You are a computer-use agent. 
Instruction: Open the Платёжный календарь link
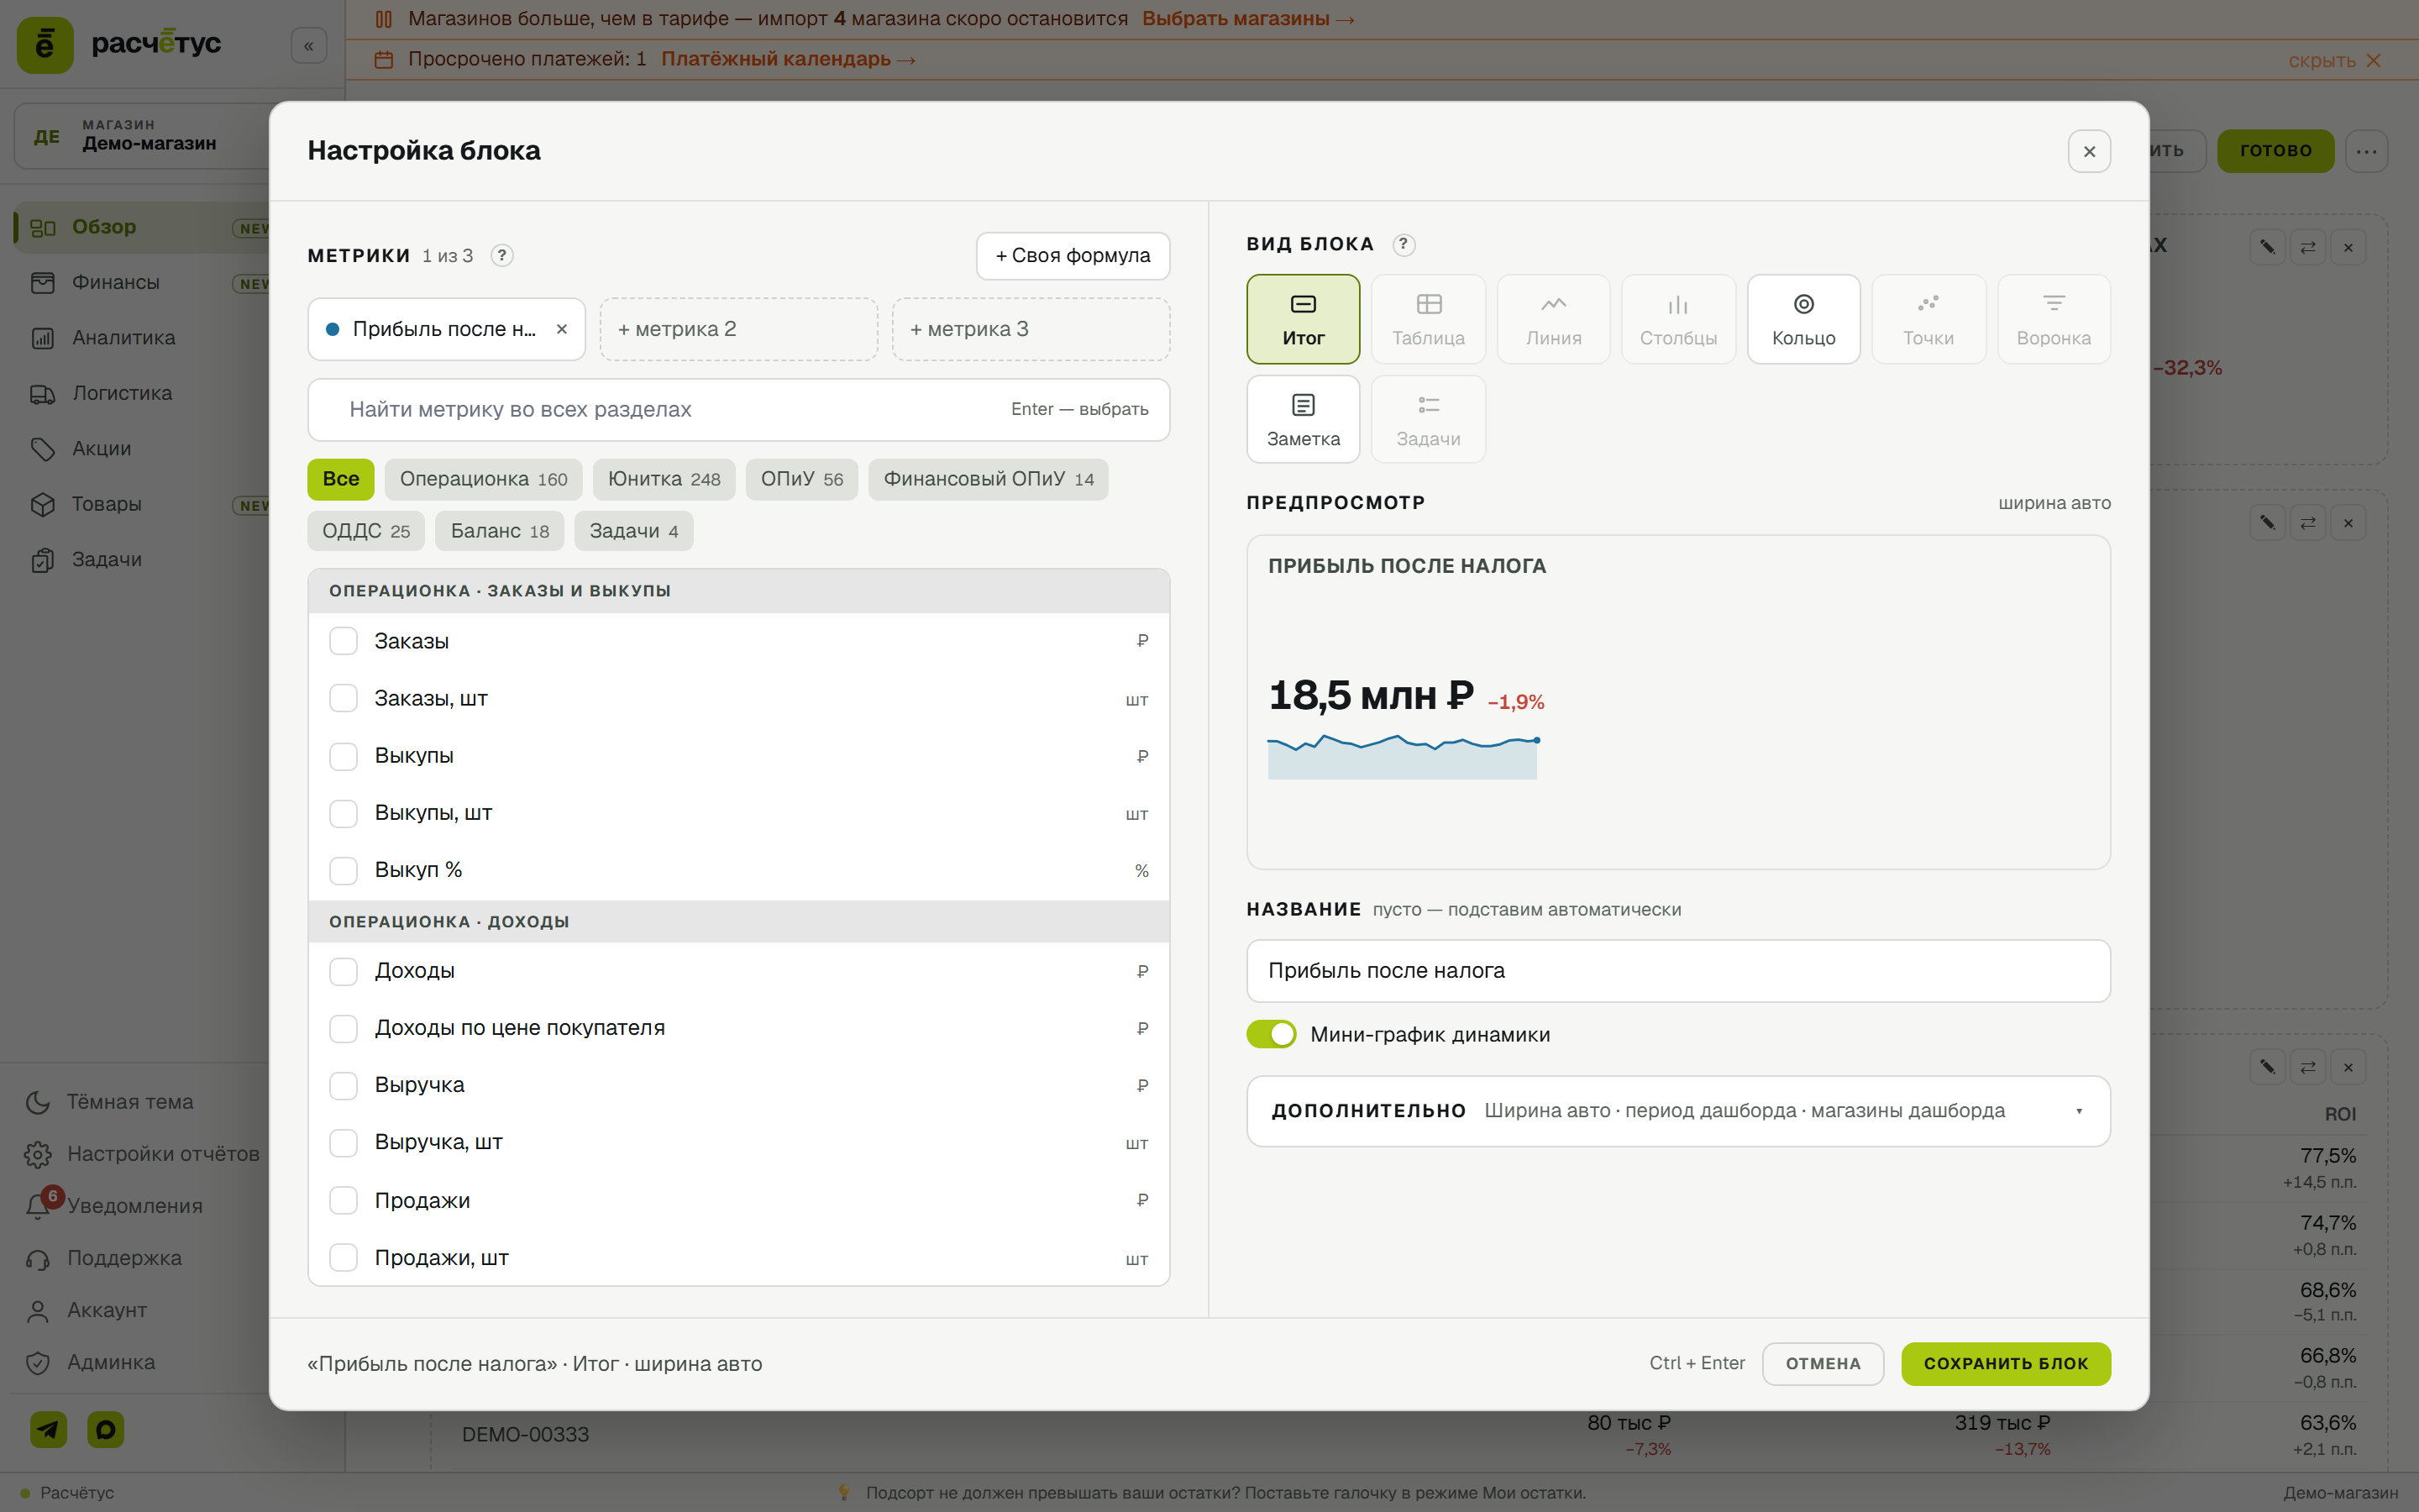click(788, 59)
